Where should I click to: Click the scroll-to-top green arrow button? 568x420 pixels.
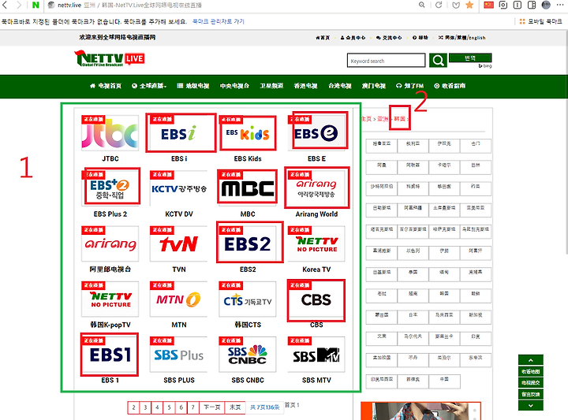(x=531, y=360)
